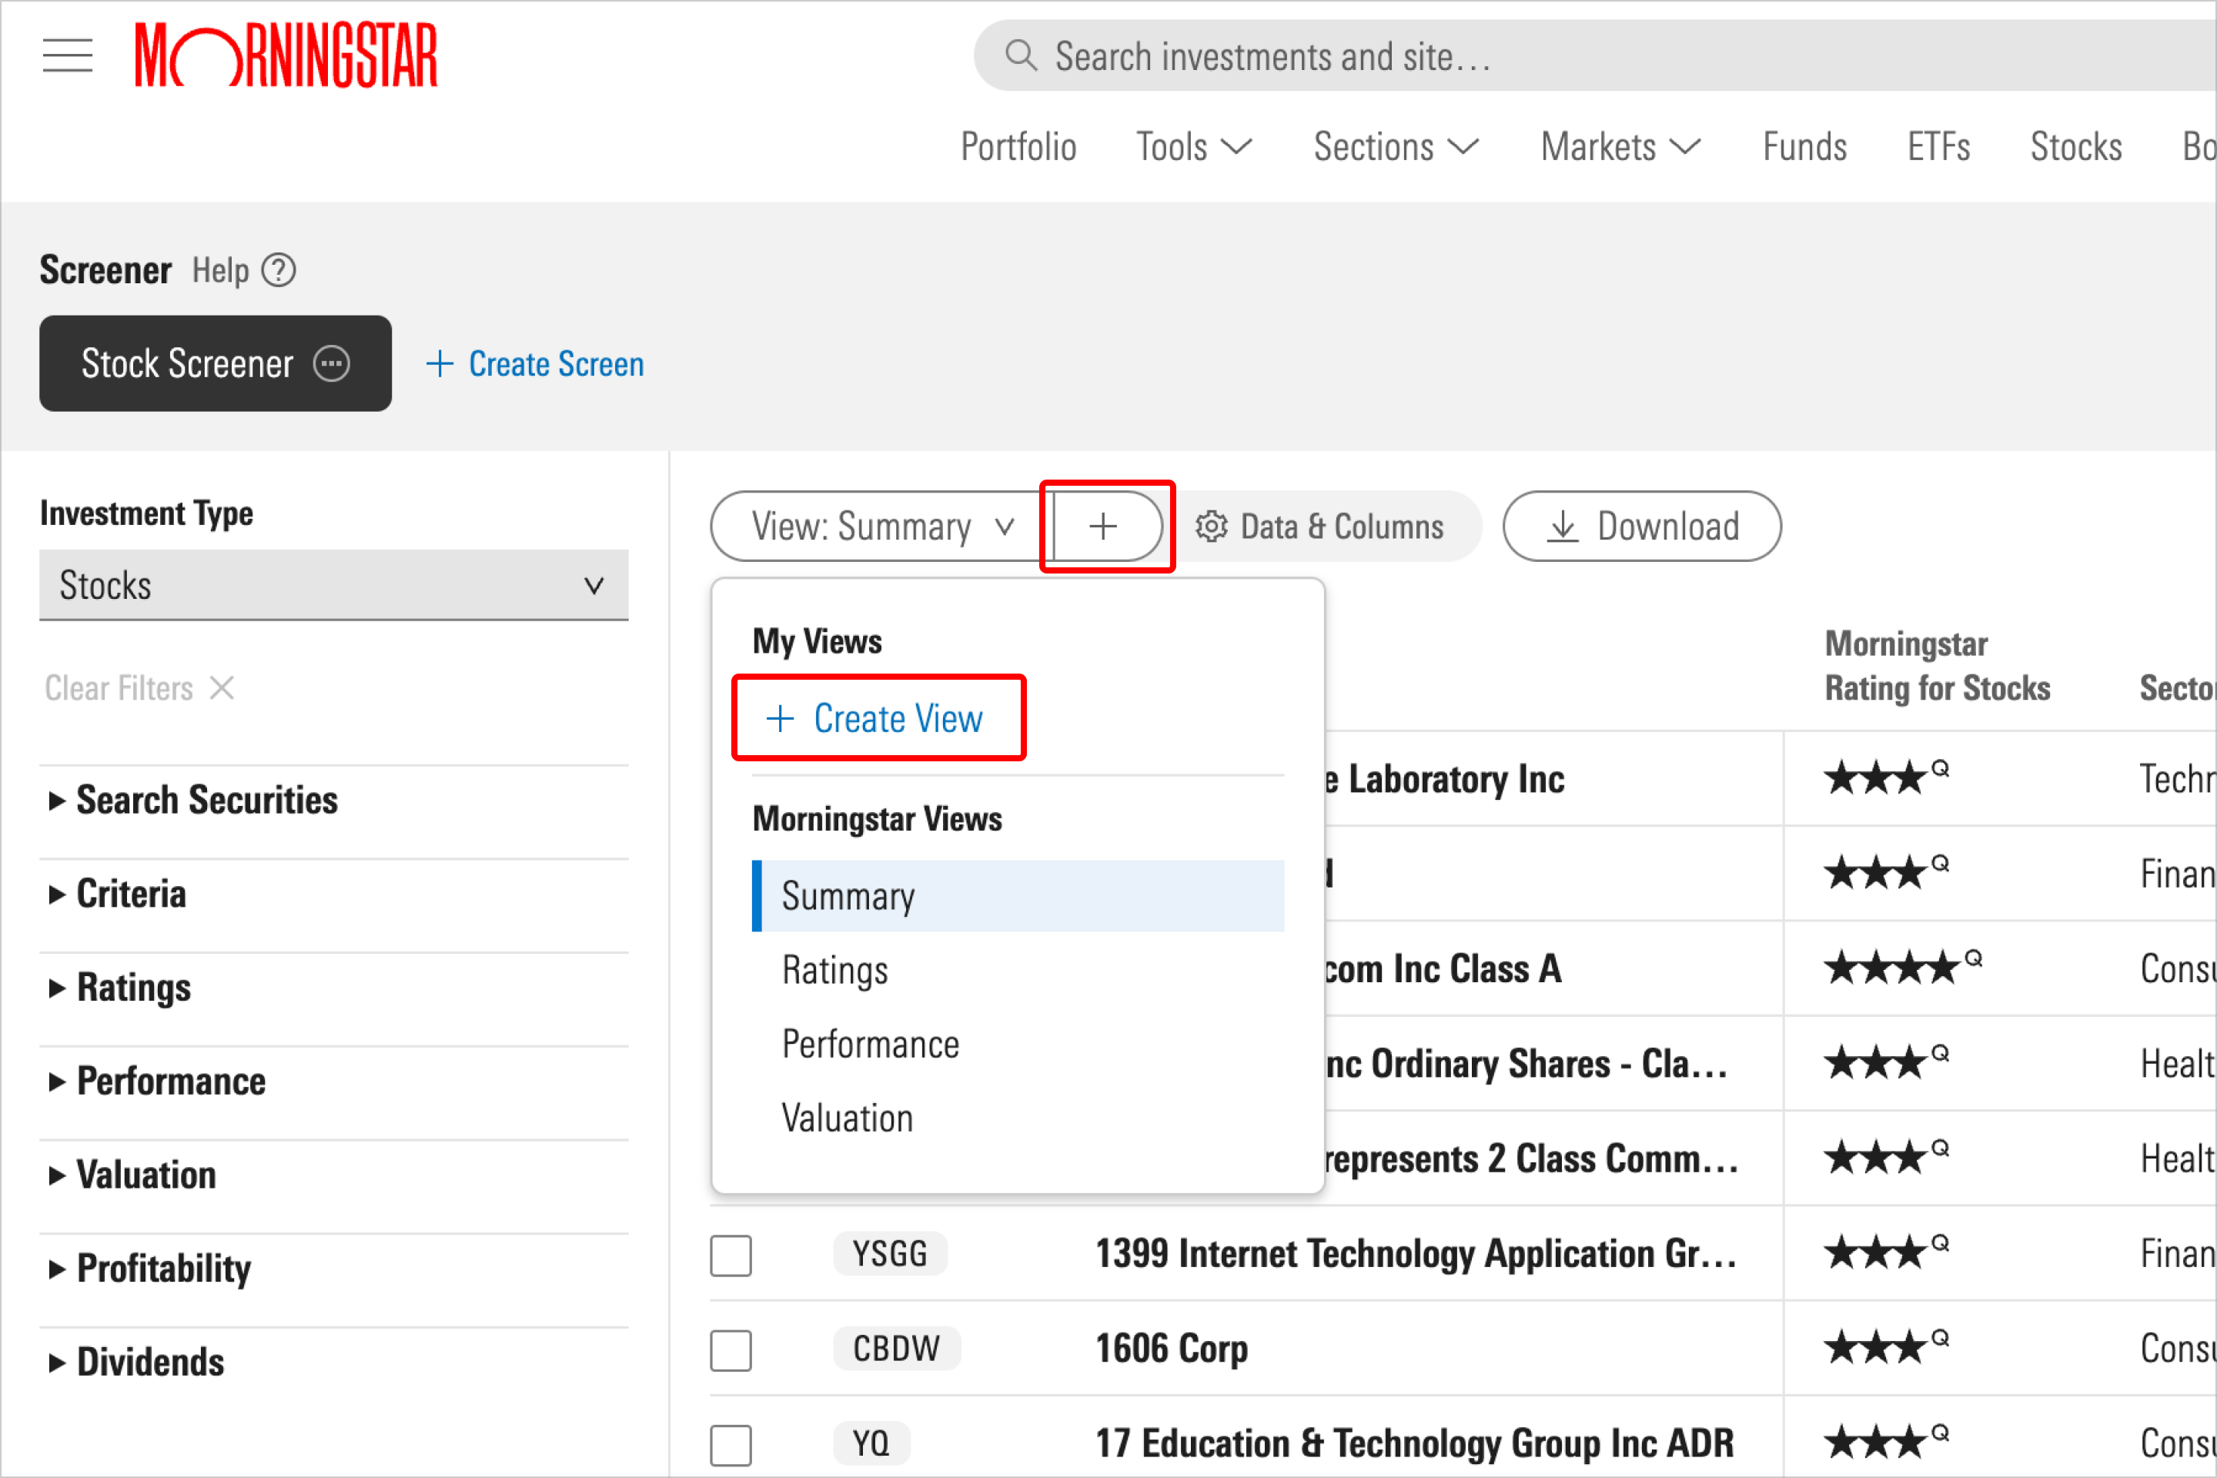Expand the Tools menu
Image resolution: width=2217 pixels, height=1478 pixels.
click(1193, 147)
